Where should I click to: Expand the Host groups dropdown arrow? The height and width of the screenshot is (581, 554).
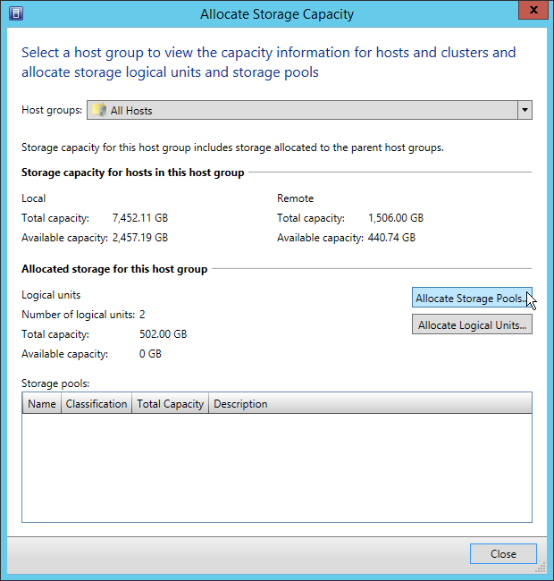[525, 111]
